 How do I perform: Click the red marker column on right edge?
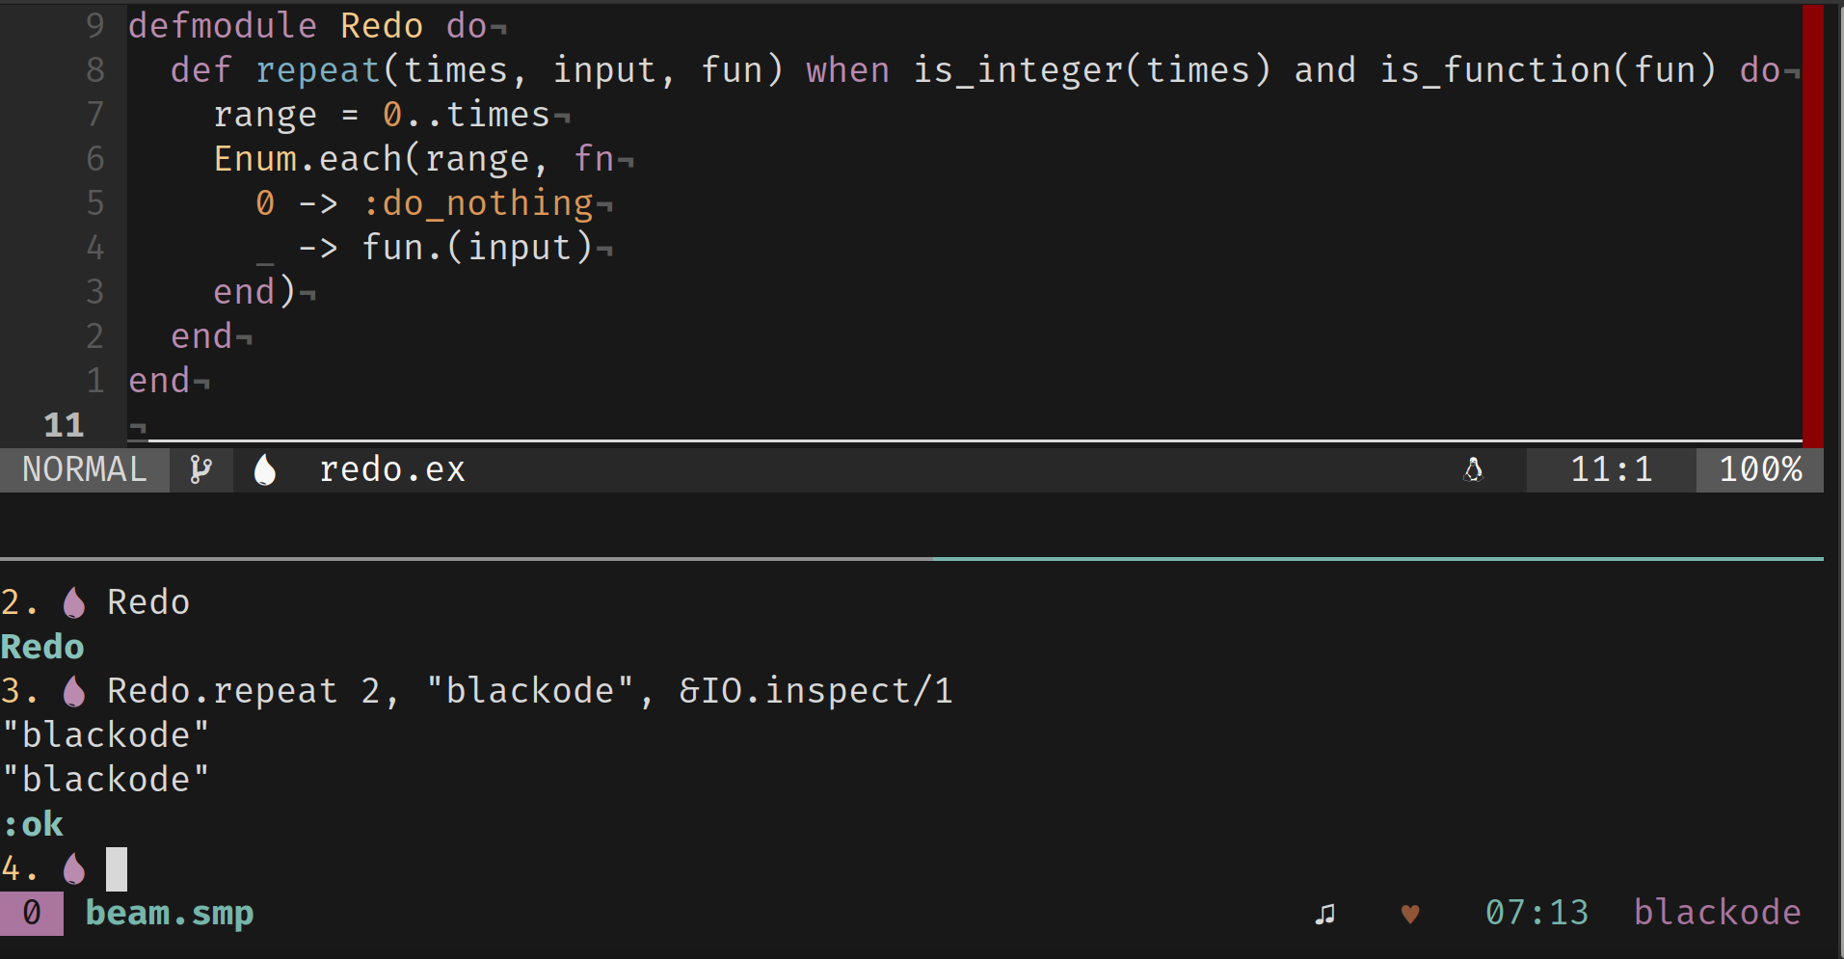coord(1811,222)
